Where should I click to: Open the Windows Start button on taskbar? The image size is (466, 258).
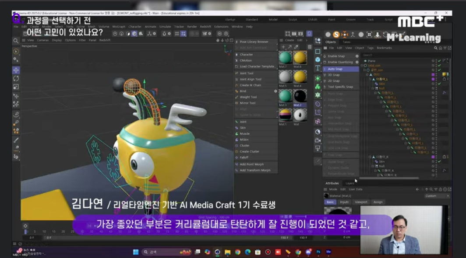click(135, 252)
